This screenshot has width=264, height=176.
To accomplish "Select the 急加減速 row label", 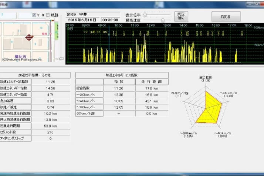I will pyautogui.click(x=15, y=101).
